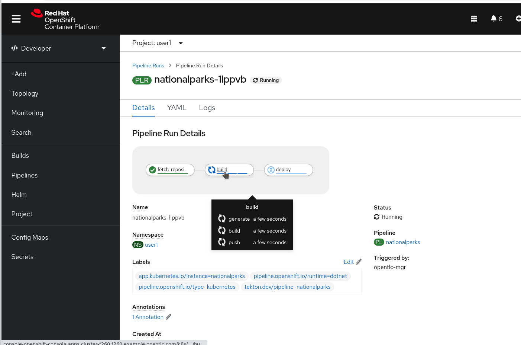The width and height of the screenshot is (521, 345).
Task: Click the deploy task pending icon
Action: click(271, 170)
